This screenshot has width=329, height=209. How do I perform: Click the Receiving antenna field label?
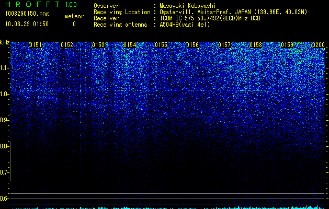click(120, 25)
